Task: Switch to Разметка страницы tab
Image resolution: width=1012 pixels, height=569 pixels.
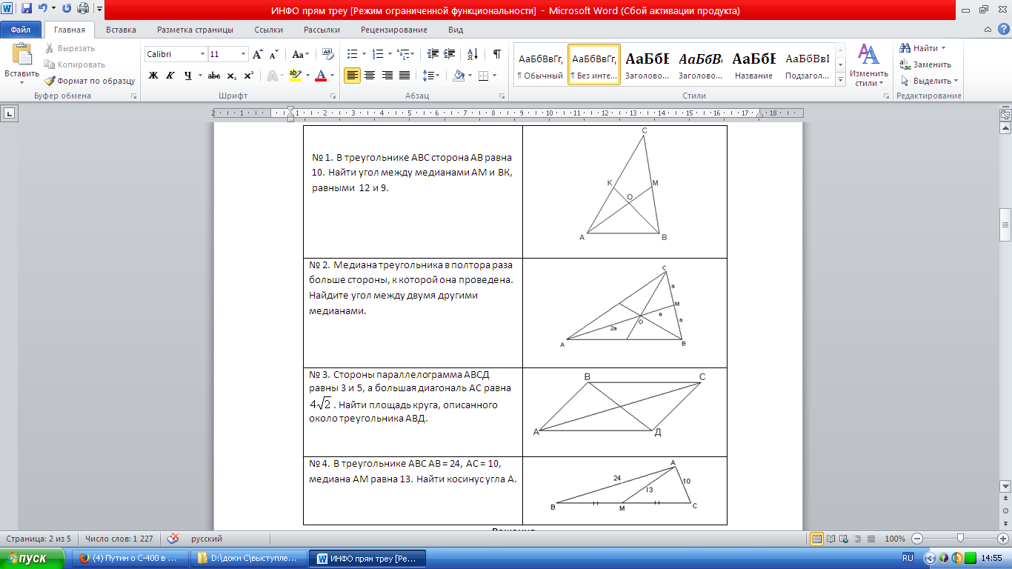Action: (x=195, y=30)
